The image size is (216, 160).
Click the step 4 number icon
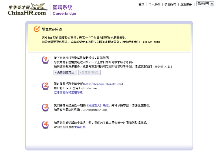tap(45, 125)
